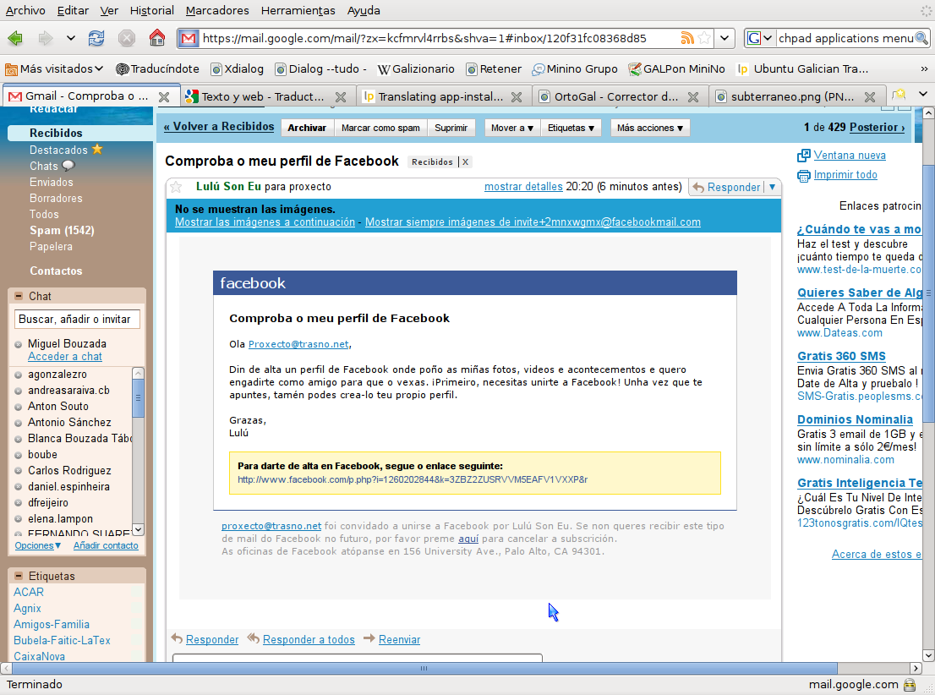Screen dimensions: 935x695
Task: Open the Historial menu
Action: 152,11
